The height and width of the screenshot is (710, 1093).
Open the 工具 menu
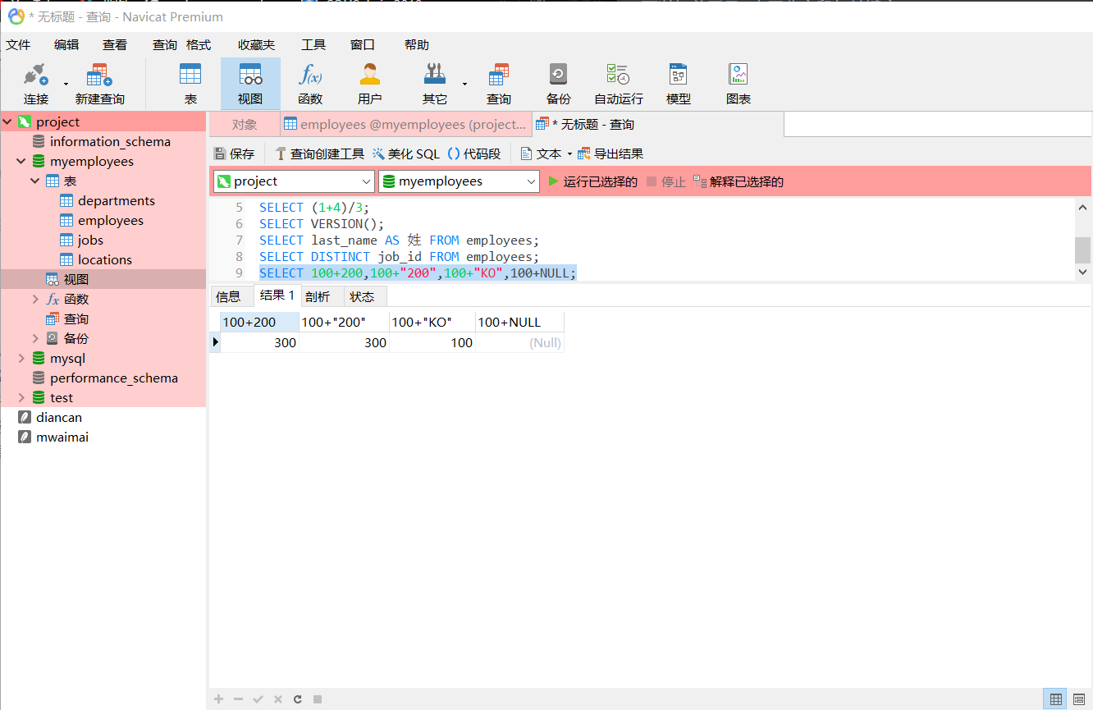point(313,45)
